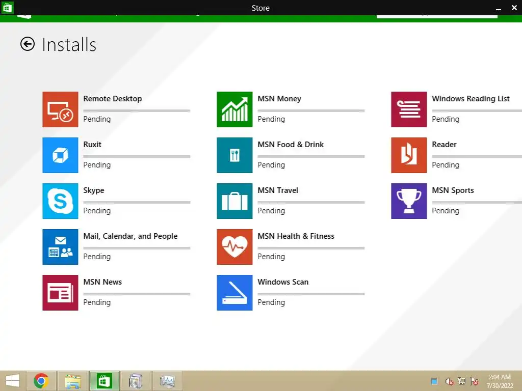Launch Google Chrome from the taskbar
Image resolution: width=522 pixels, height=391 pixels.
coord(41,381)
